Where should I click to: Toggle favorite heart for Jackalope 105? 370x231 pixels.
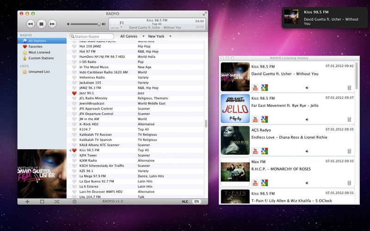pyautogui.click(x=74, y=83)
